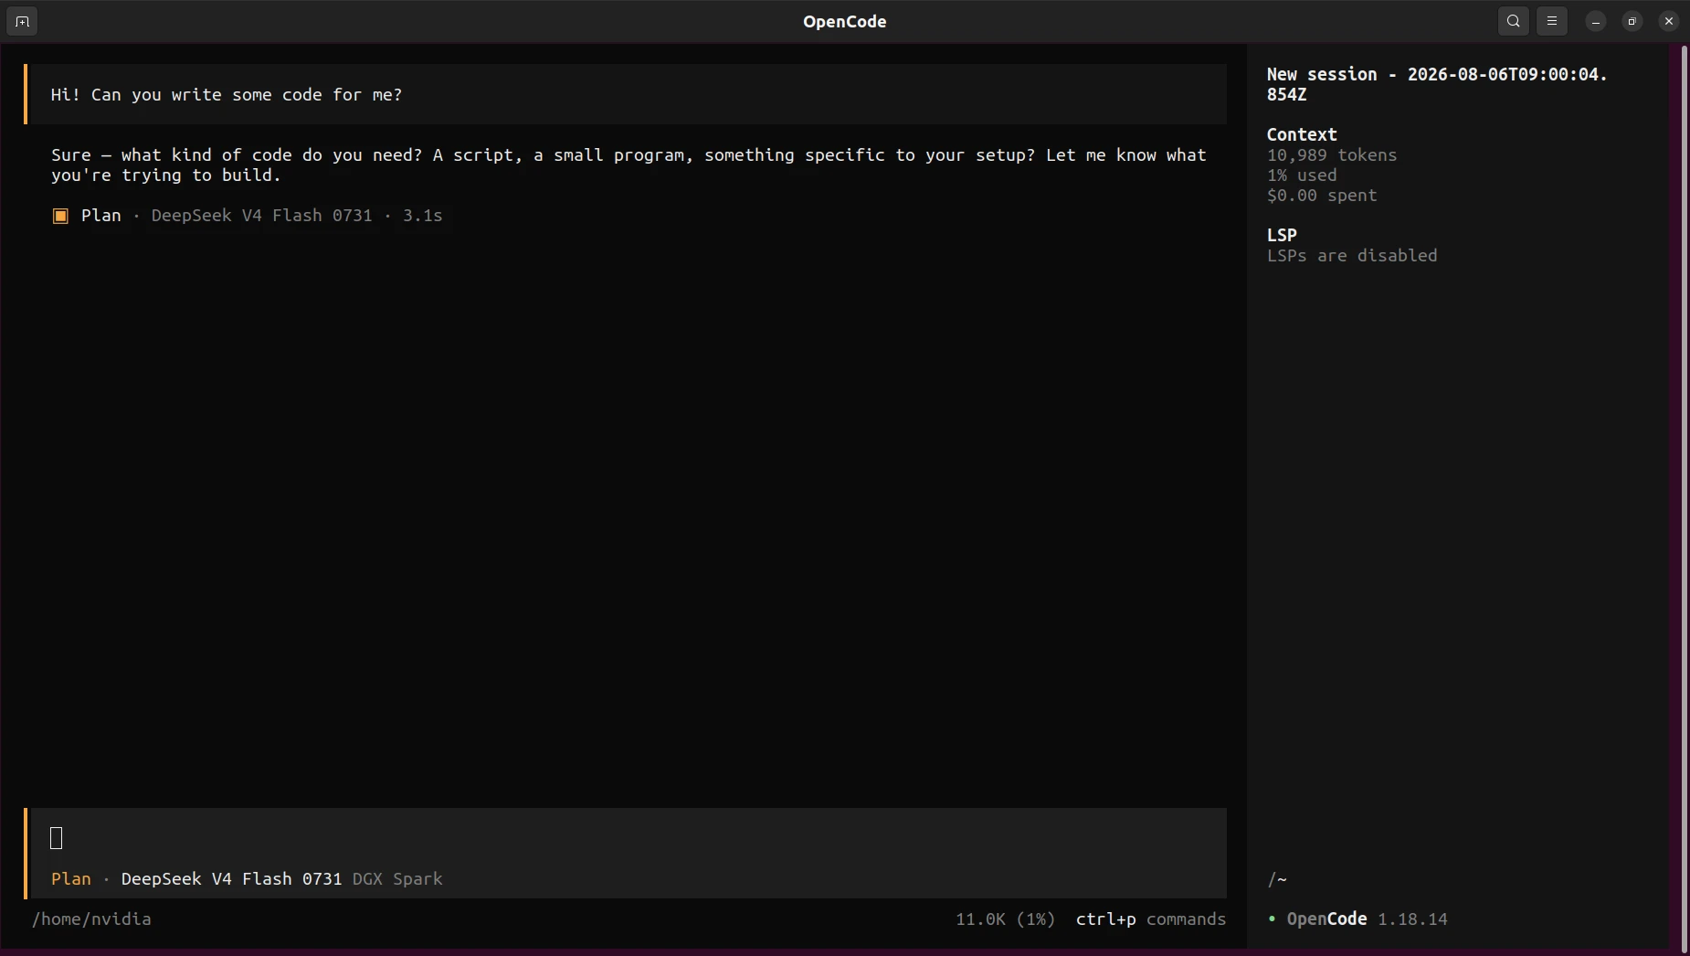The width and height of the screenshot is (1690, 956).
Task: Minimize the OpenCode window
Action: (x=1596, y=21)
